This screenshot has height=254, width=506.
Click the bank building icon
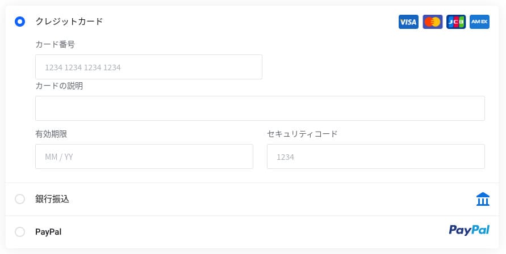483,199
